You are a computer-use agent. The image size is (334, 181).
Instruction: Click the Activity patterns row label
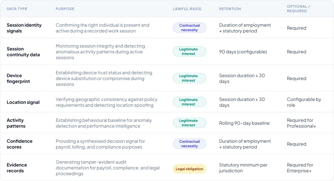(16, 123)
